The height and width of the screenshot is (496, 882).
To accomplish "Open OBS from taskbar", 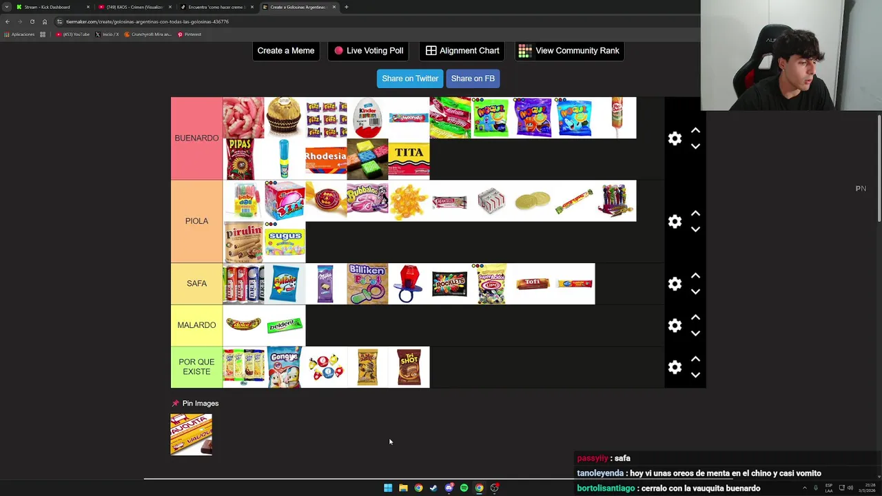I will click(494, 488).
